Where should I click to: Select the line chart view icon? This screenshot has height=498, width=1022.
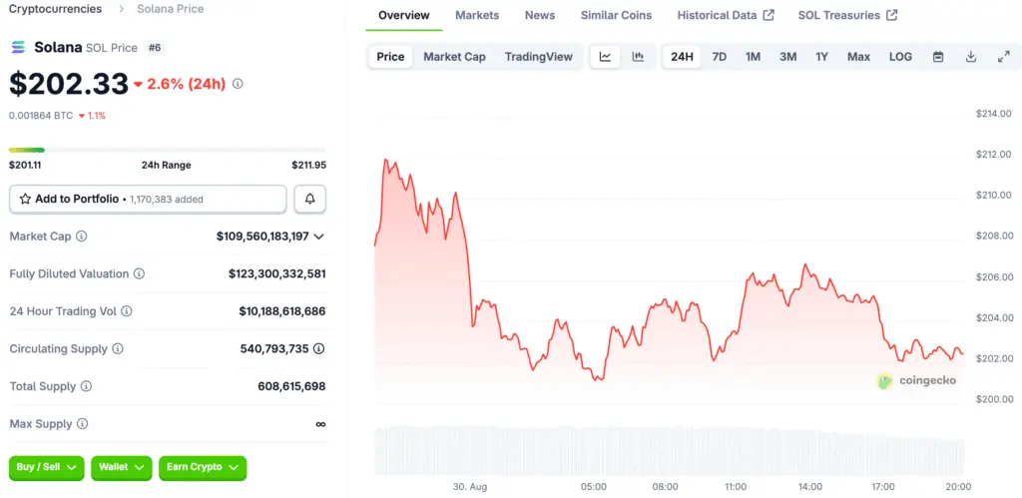click(605, 57)
